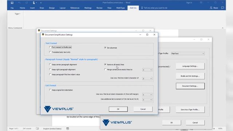This screenshot has height=131, width=233.
Task: Click the 241 words count in the status bar
Action: click(27, 128)
